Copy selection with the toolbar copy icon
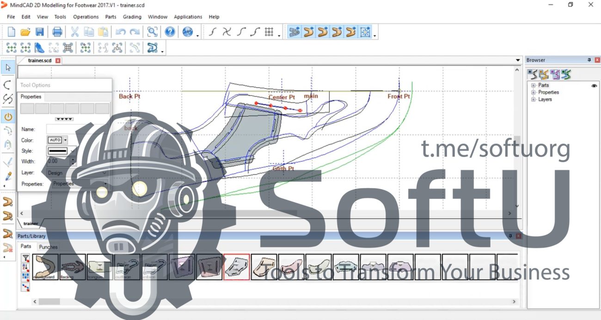Image resolution: width=601 pixels, height=320 pixels. [x=89, y=32]
